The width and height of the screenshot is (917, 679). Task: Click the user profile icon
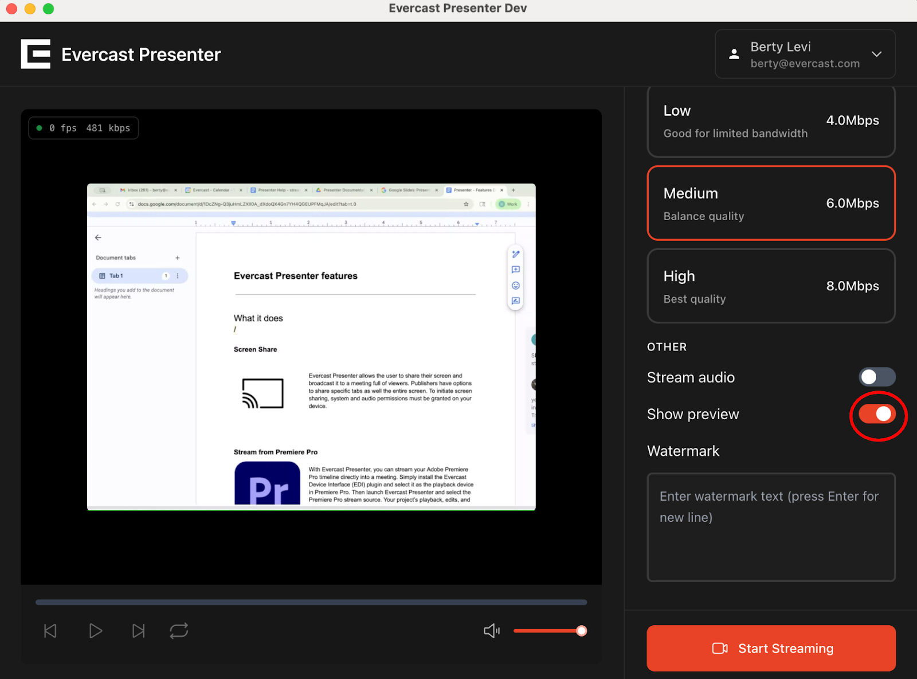[734, 54]
